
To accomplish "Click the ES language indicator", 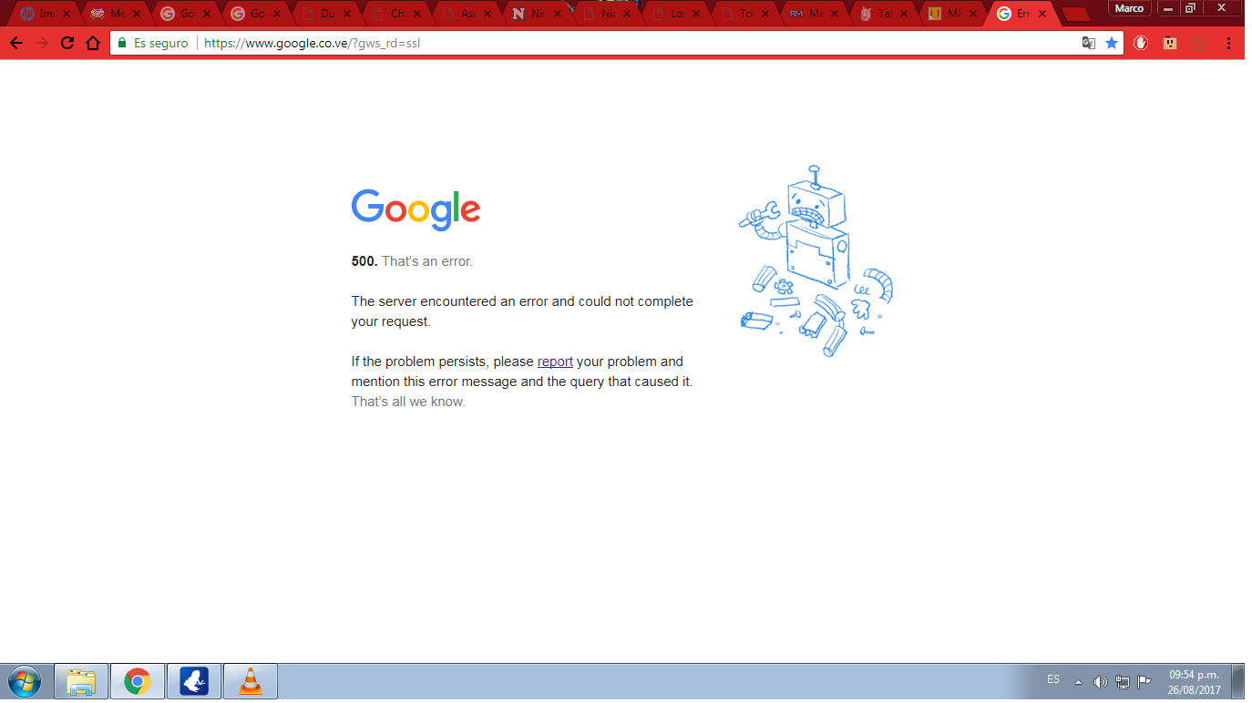I will [1053, 679].
